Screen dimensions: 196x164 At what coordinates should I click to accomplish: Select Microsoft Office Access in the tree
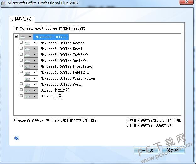(63, 43)
